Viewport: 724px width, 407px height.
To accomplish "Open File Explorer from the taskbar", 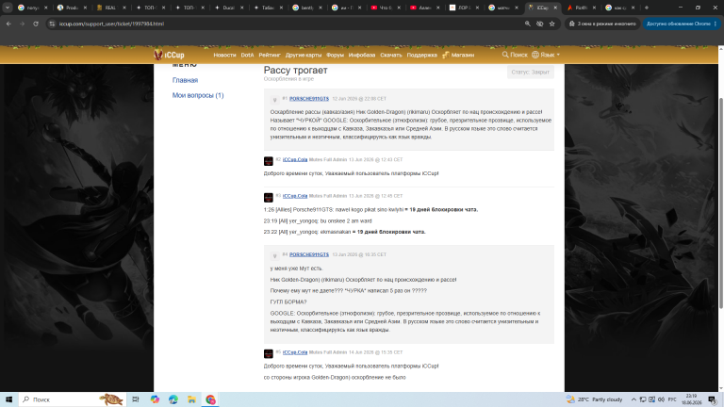I will [x=191, y=399].
